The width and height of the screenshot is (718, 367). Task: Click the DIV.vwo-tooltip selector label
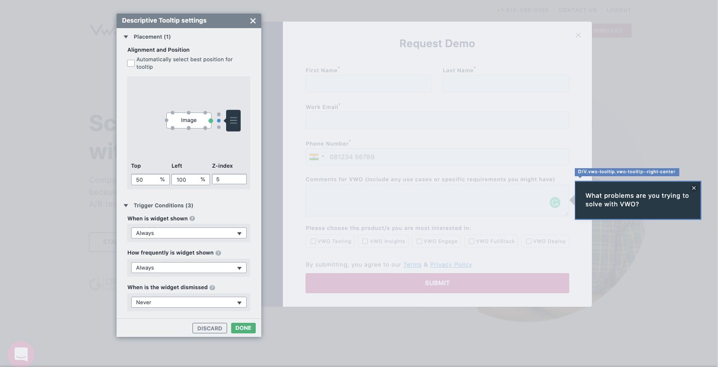[x=627, y=172]
